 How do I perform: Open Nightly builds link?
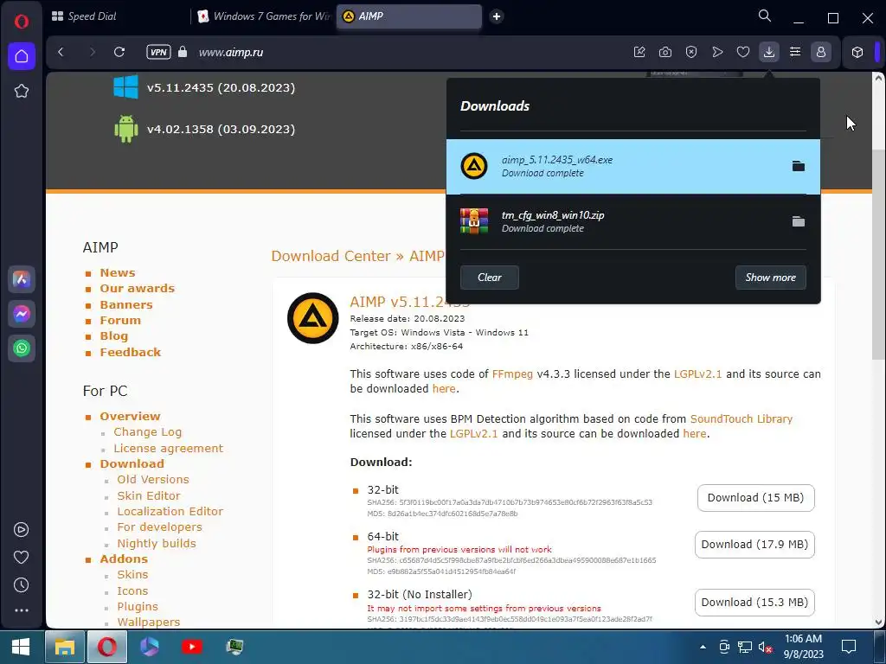pos(157,544)
